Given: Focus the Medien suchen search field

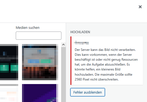Looking at the screenshot, I should (x=39, y=36).
